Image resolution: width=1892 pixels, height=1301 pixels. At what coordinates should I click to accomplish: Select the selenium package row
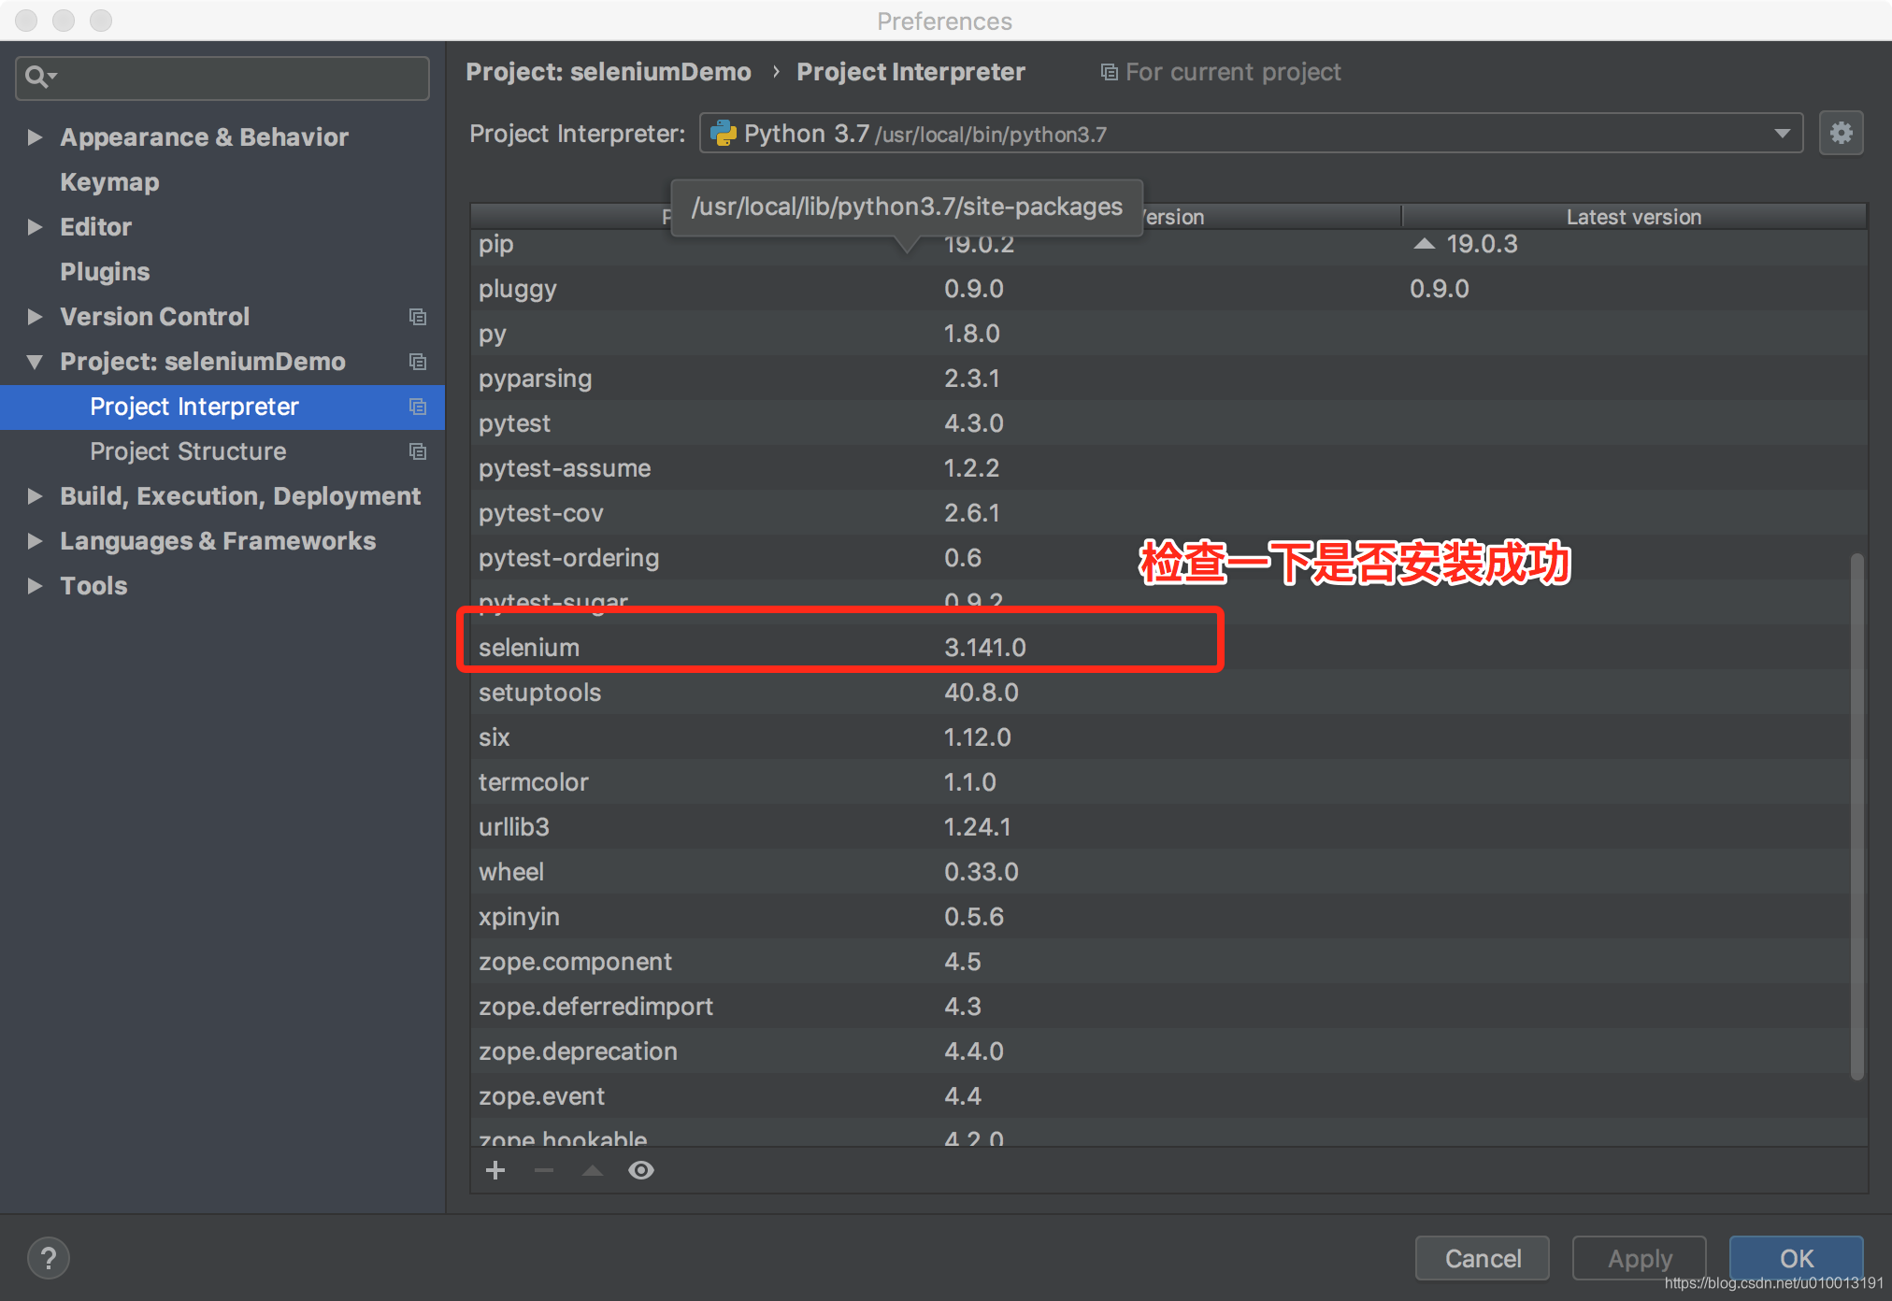pos(1168,648)
